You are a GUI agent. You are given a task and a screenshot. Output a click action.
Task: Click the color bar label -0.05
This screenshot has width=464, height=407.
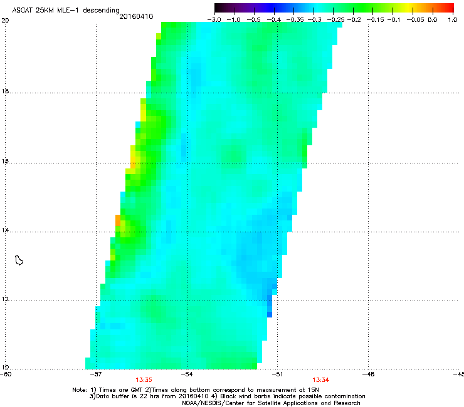[x=415, y=20]
